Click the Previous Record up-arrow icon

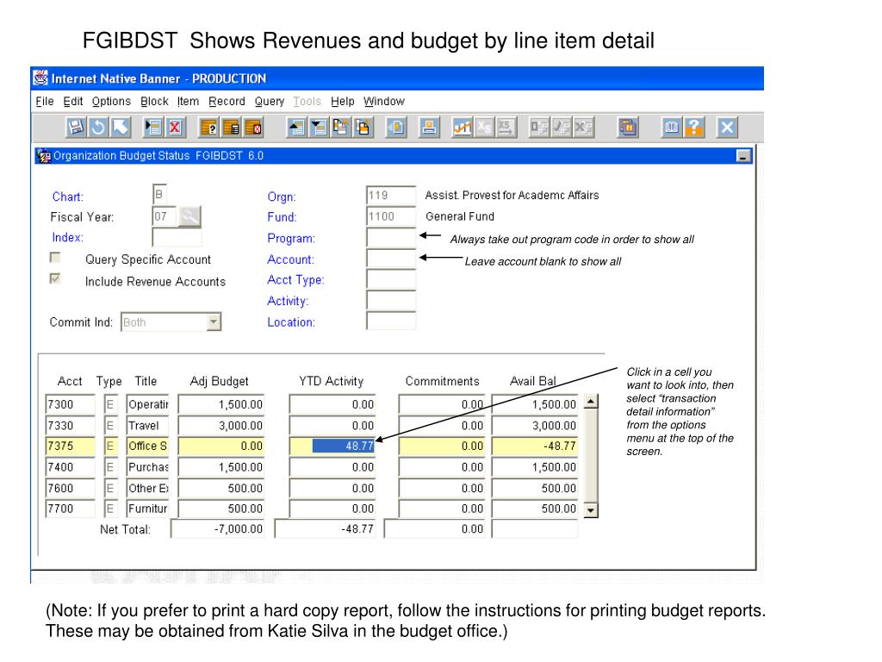[296, 128]
